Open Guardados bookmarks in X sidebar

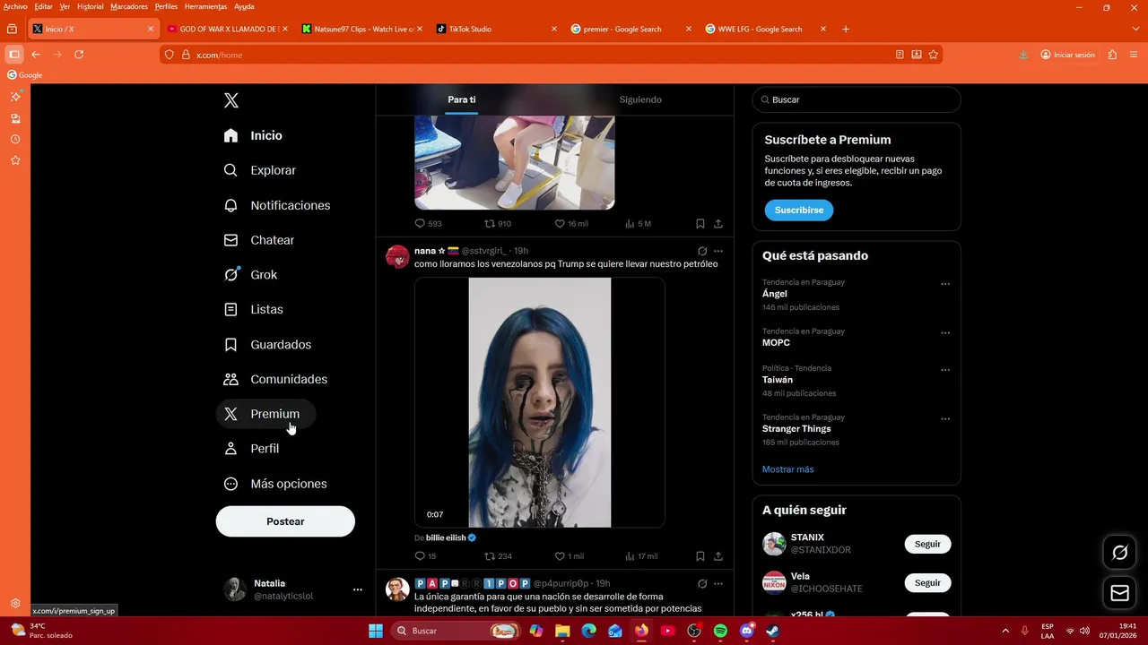[x=268, y=345]
